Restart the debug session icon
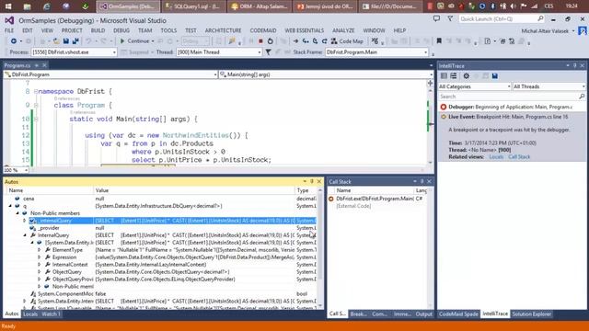 tap(270, 41)
